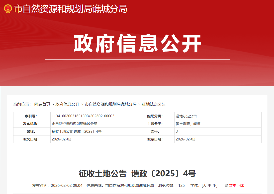Screen dimensions: 274x194
Task: Click 发布日期 value 2026-02-02
Action: point(185,139)
